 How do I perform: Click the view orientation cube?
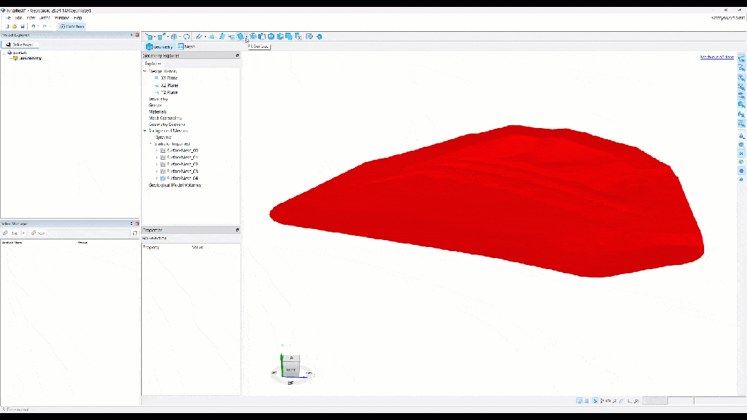(x=291, y=367)
